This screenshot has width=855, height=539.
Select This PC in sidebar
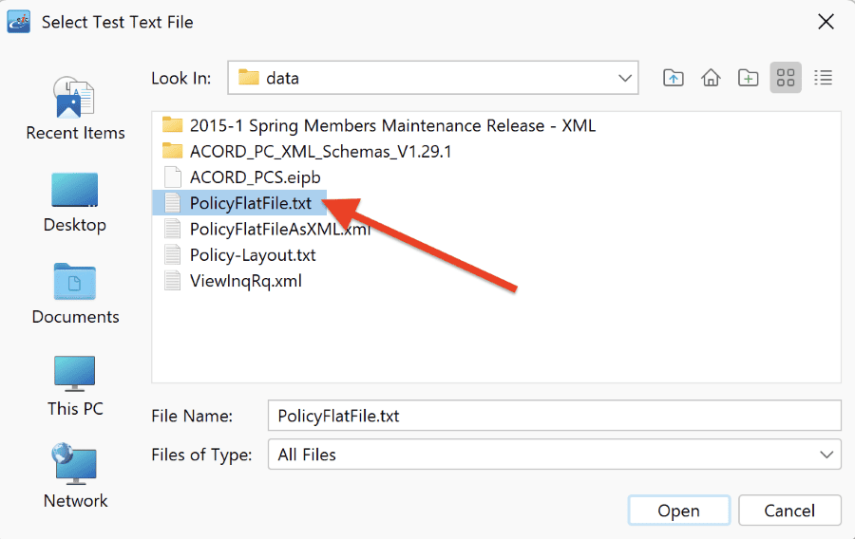[75, 386]
